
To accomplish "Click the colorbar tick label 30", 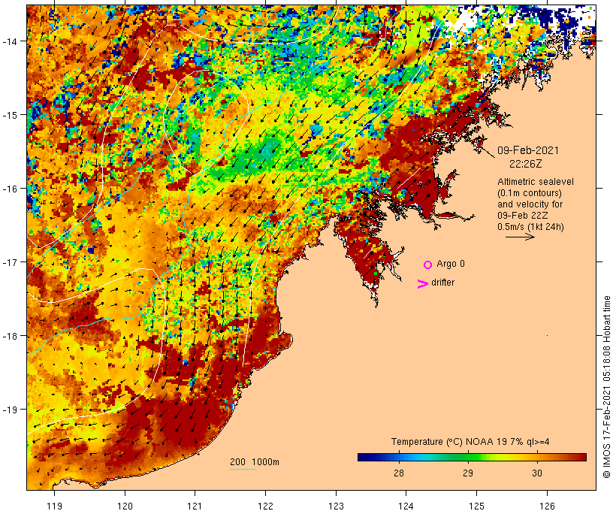I will (537, 473).
